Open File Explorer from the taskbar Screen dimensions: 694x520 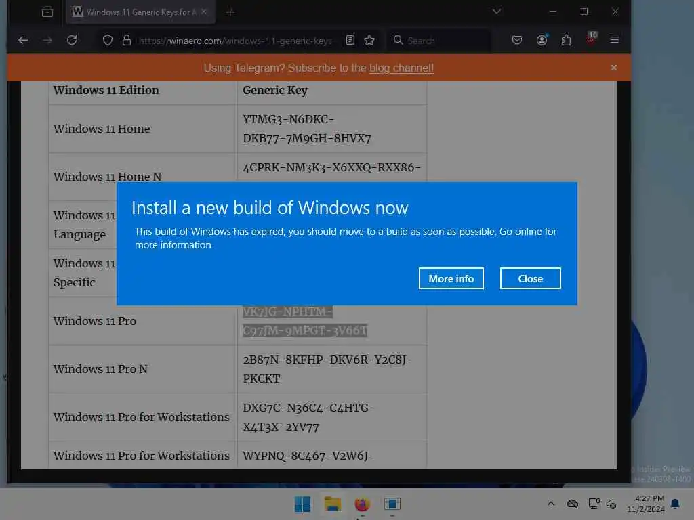[332, 504]
